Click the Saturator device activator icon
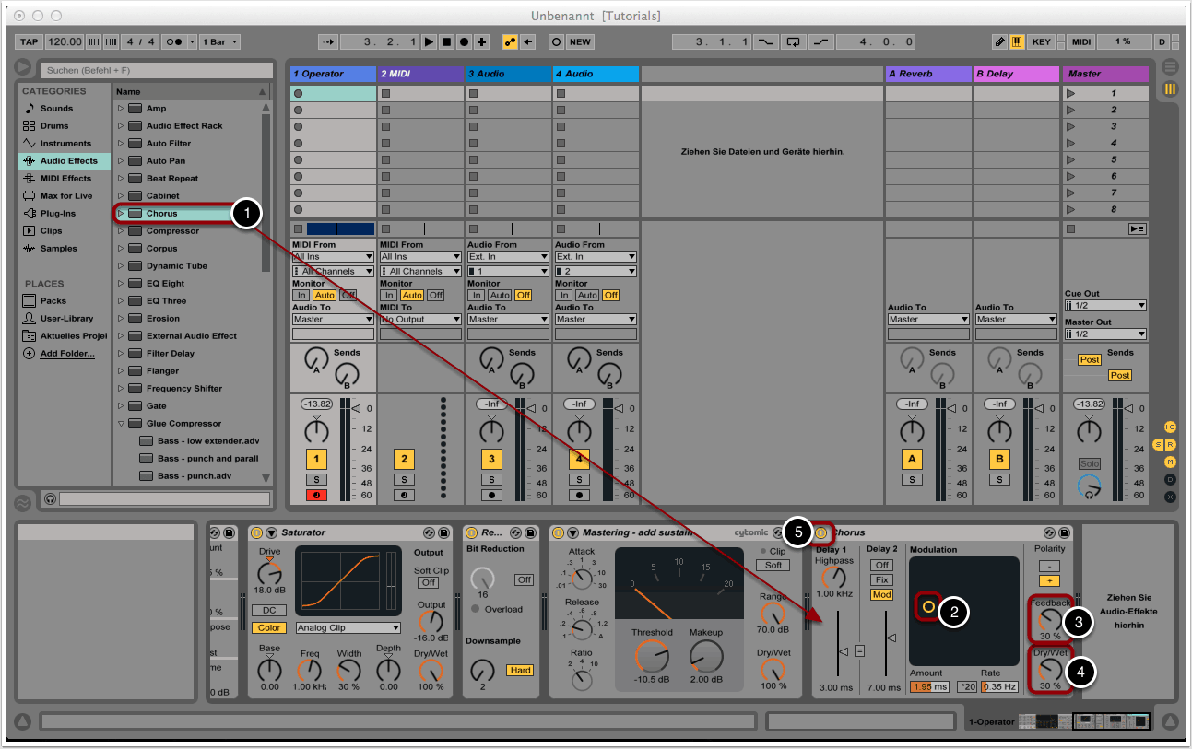The height and width of the screenshot is (749, 1192). (x=257, y=532)
